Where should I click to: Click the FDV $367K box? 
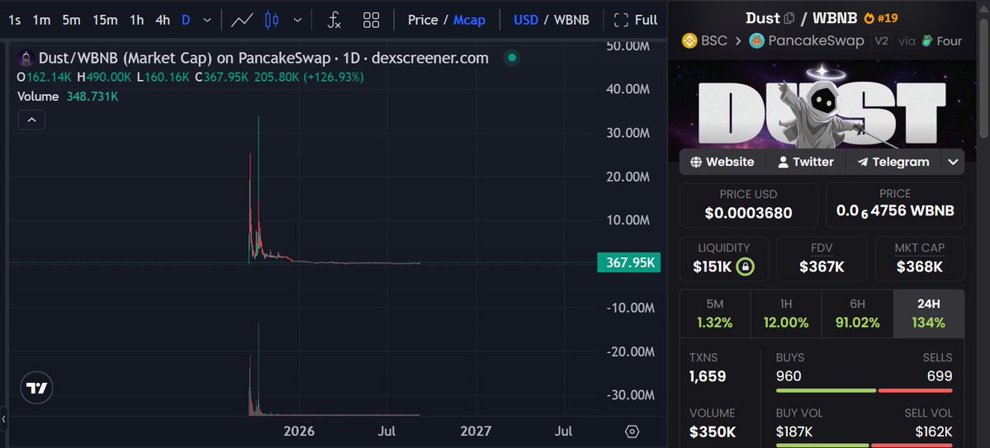(x=822, y=259)
